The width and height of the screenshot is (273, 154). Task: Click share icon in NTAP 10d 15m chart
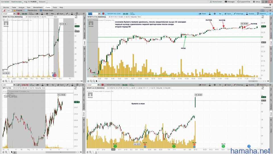point(37,14)
